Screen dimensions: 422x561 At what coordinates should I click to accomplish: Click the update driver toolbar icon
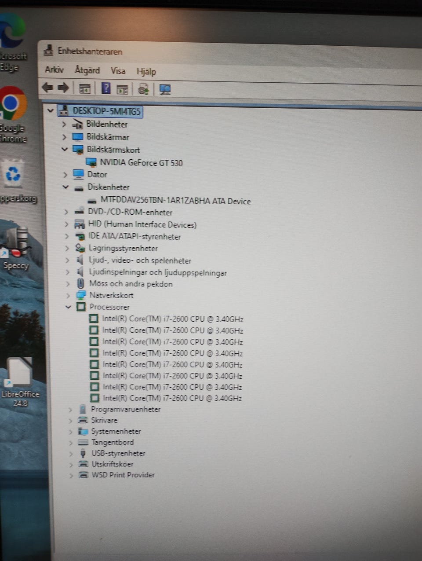click(x=143, y=89)
